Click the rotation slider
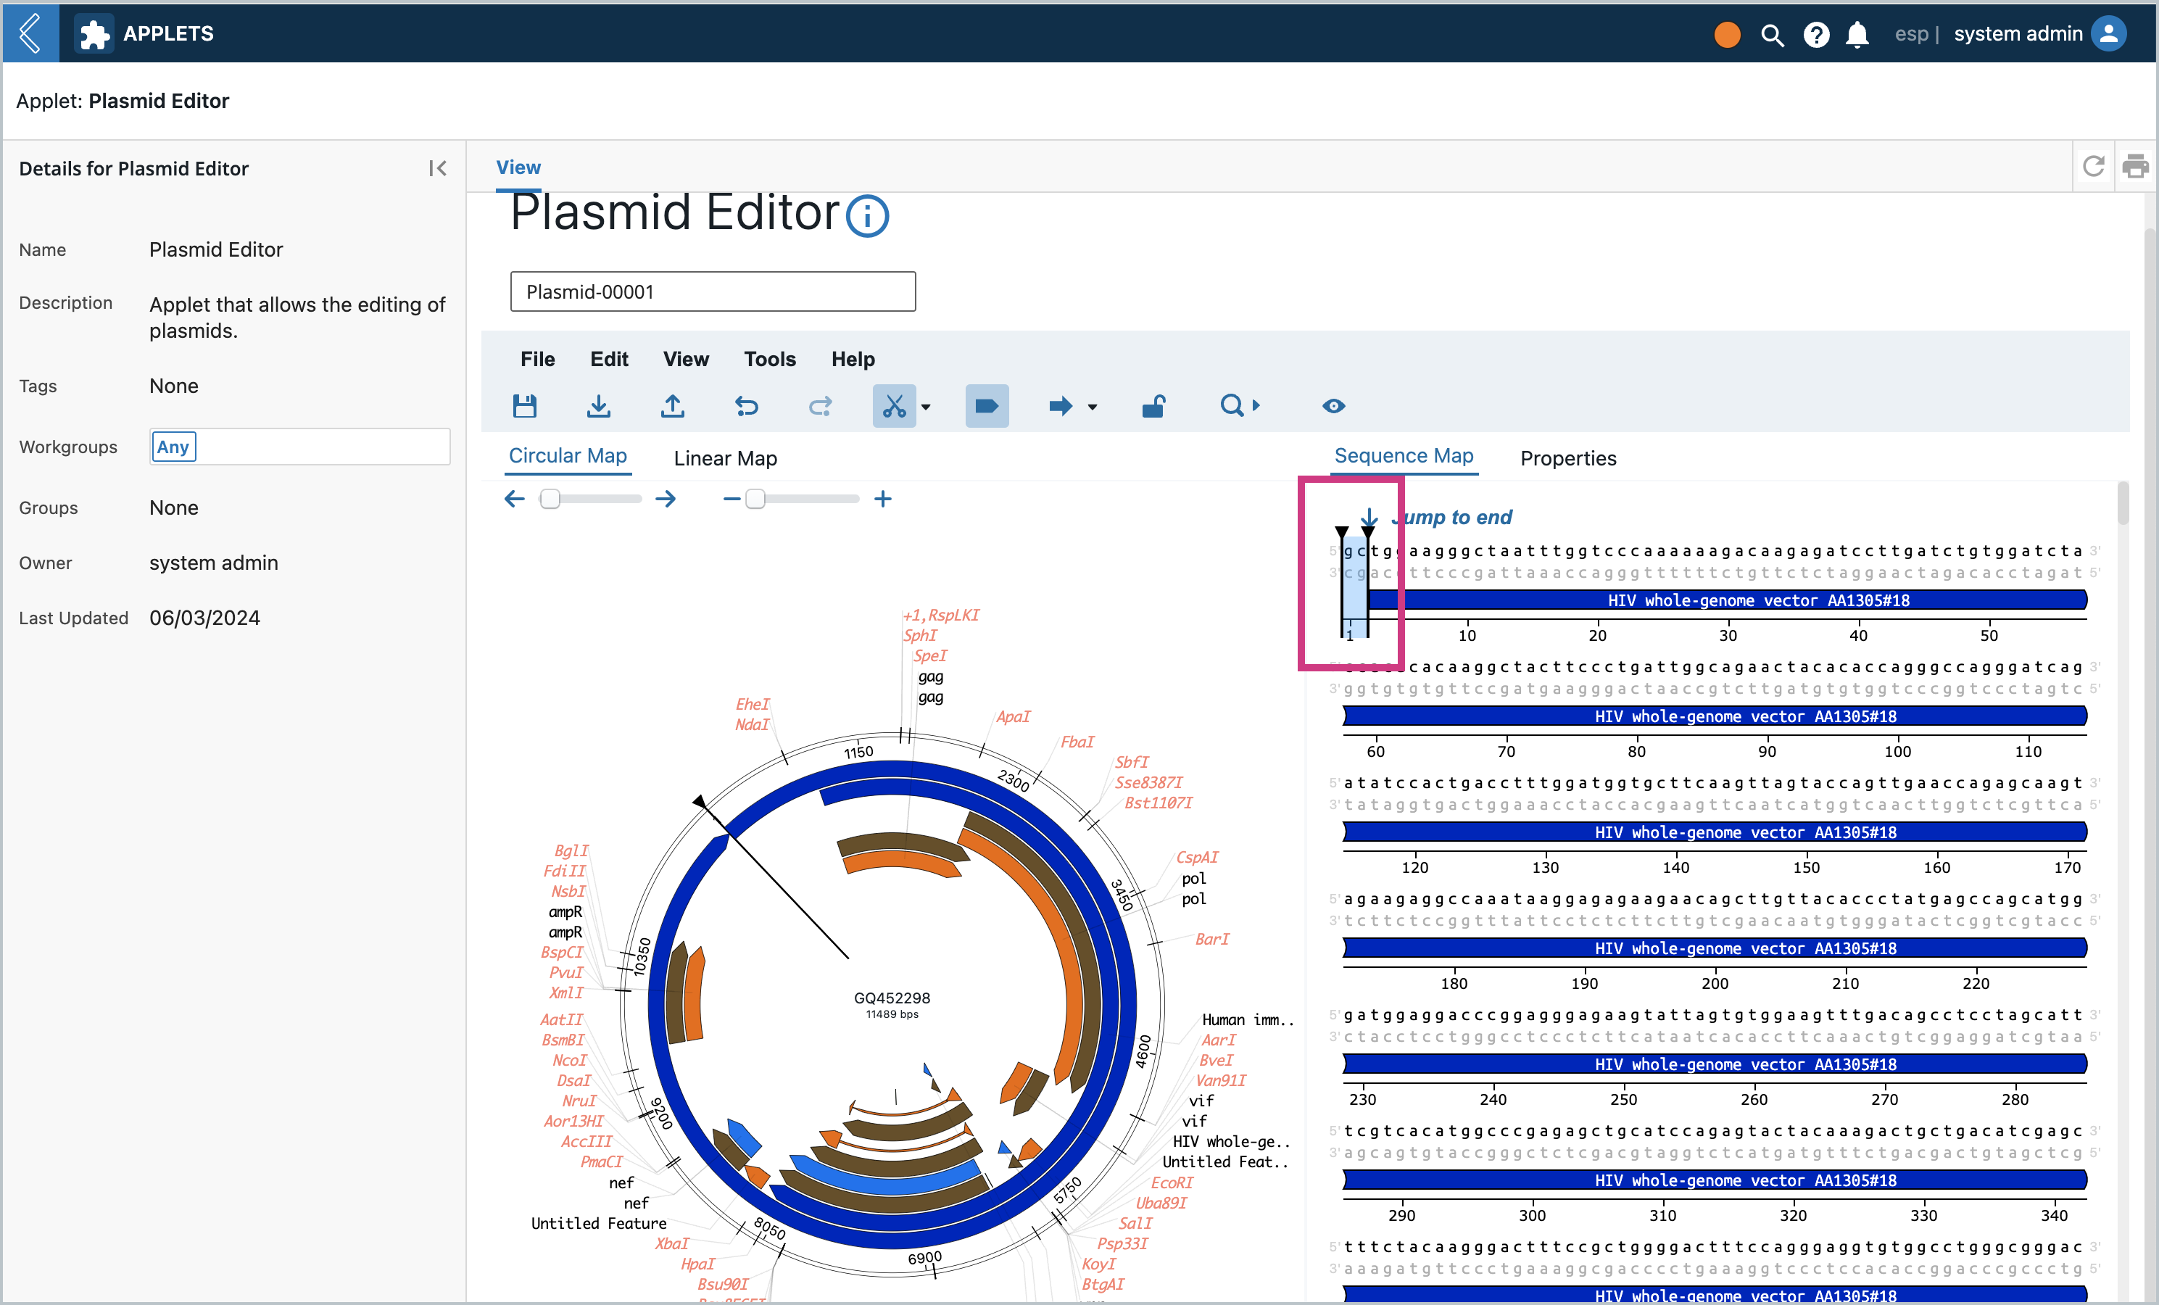 coord(591,499)
